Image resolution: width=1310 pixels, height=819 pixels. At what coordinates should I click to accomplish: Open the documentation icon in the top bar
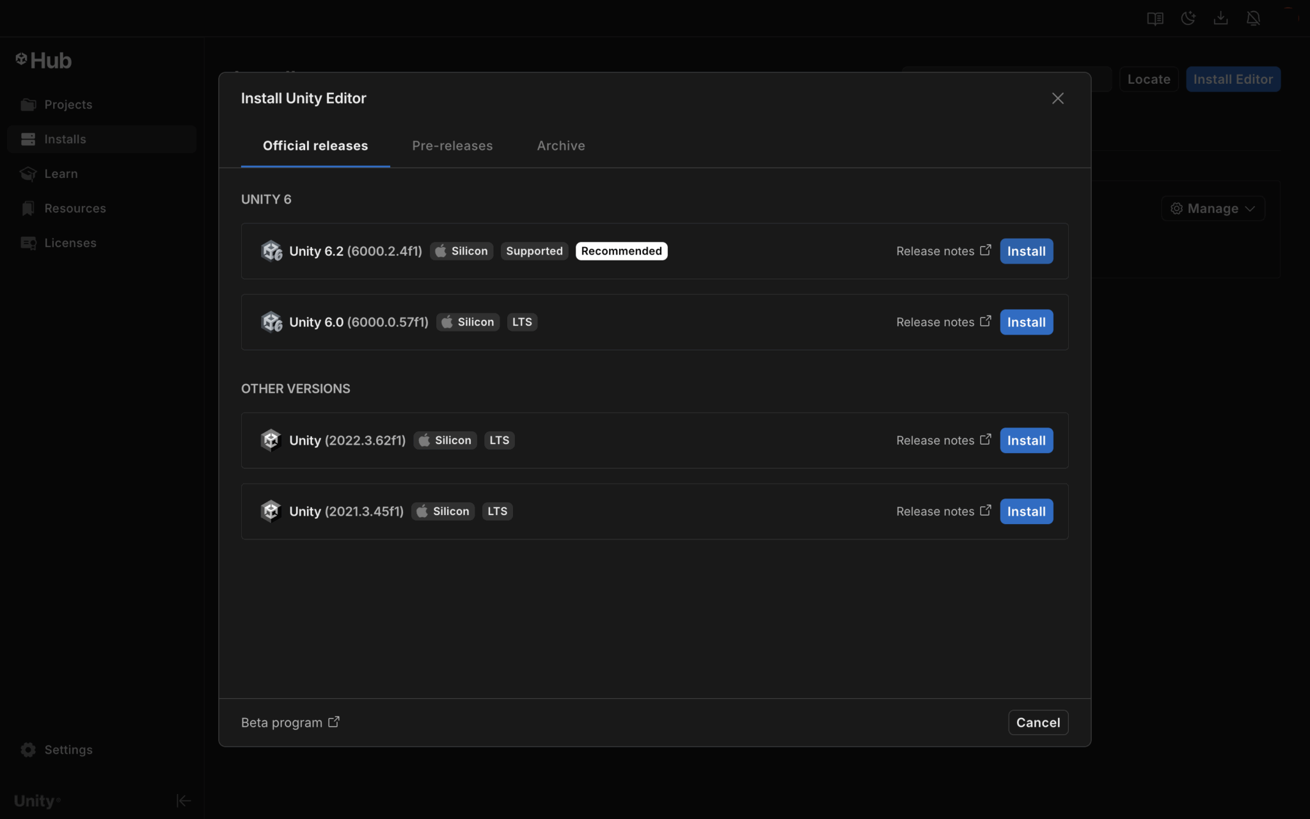[x=1155, y=18]
